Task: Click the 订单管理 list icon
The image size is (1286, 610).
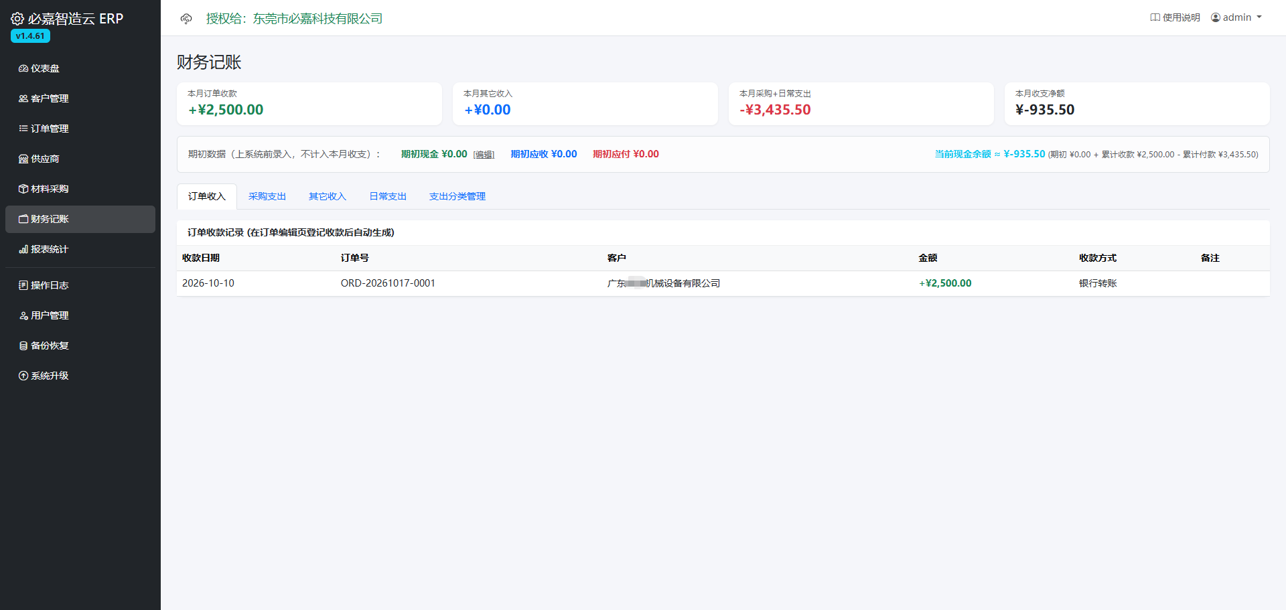Action: 23,129
